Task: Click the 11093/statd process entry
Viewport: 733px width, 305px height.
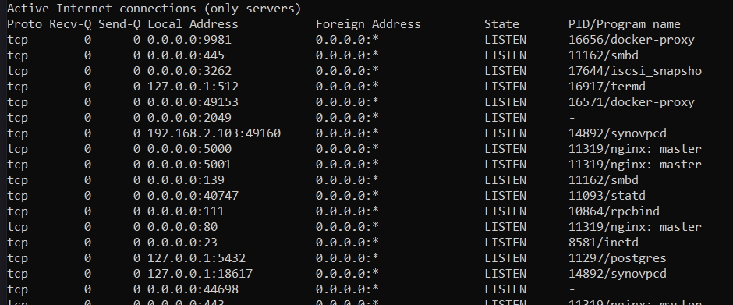Action: 607,196
